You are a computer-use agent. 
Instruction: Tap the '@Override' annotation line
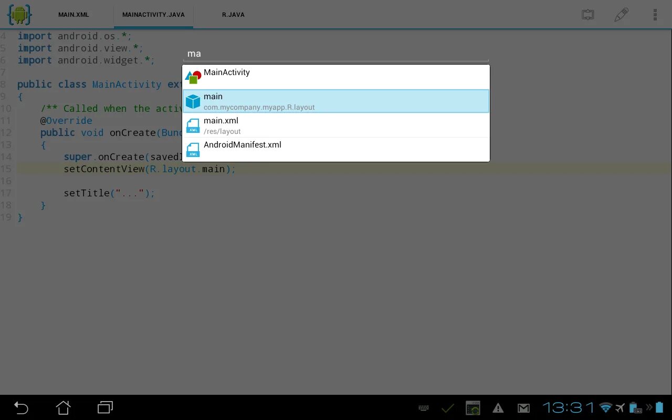click(66, 121)
